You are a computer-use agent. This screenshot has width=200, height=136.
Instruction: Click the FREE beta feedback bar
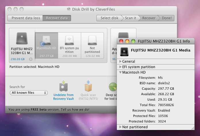pyautogui.click(x=49, y=110)
